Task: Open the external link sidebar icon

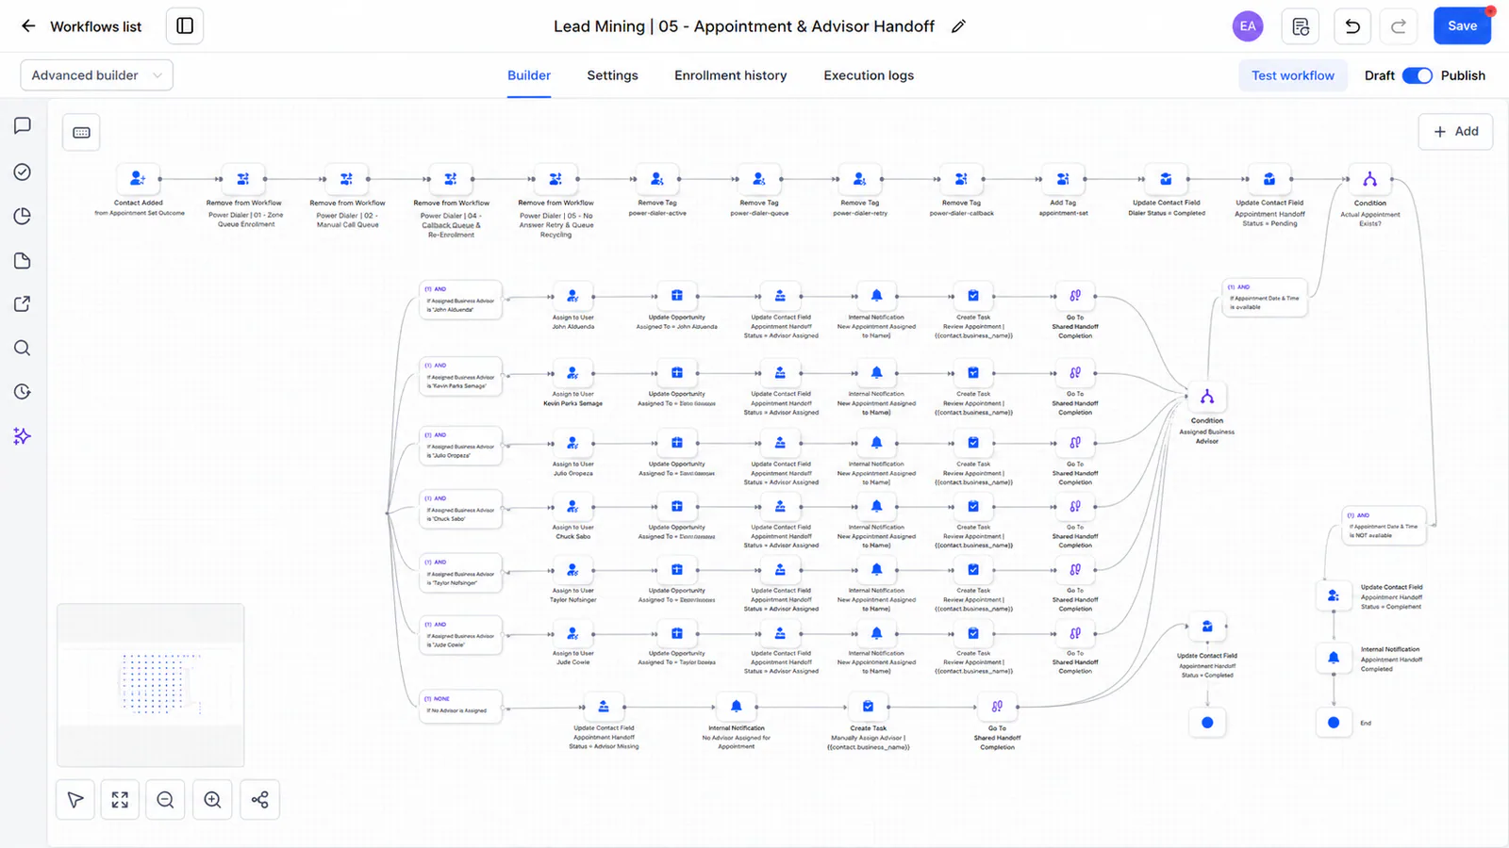Action: (x=23, y=303)
